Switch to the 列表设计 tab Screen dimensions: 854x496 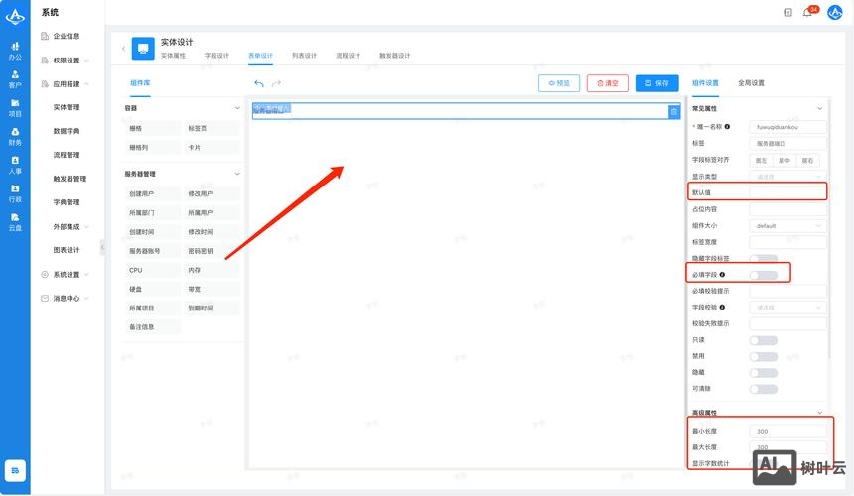304,56
